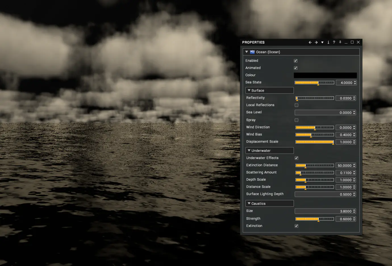Click the forward arrow in Properties header
The image size is (392, 266).
tap(316, 42)
